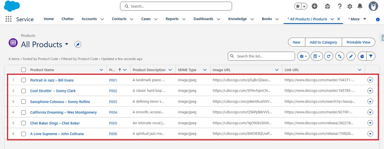Open row actions for Portrait in Jazz
The width and height of the screenshot is (384, 149).
pyautogui.click(x=370, y=80)
